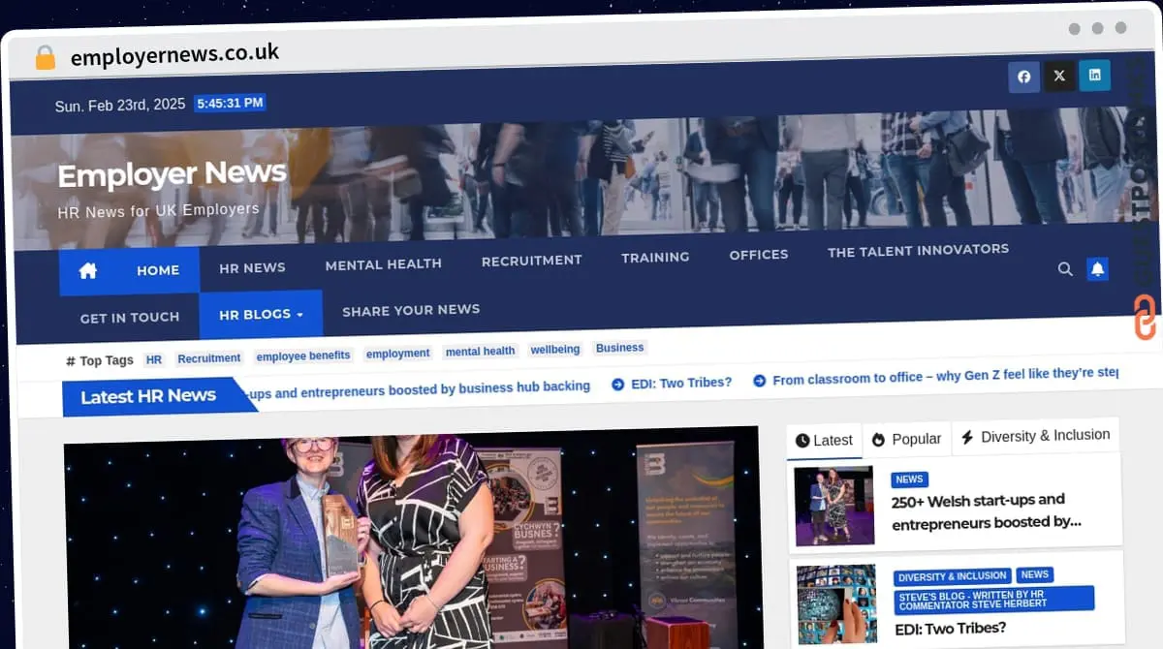Open the RECRUITMENT menu item
The height and width of the screenshot is (649, 1163).
pos(531,261)
